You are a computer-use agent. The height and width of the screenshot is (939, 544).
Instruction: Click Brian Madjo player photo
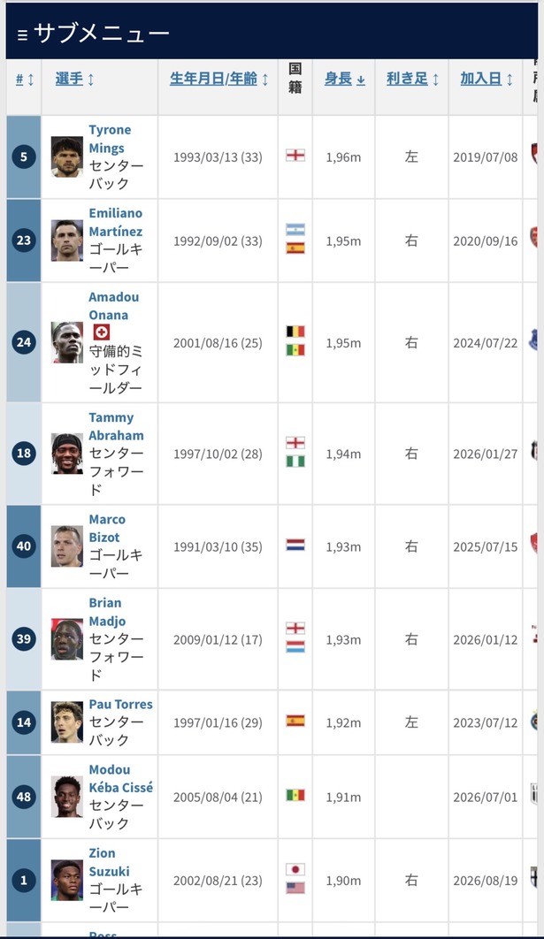tap(67, 639)
